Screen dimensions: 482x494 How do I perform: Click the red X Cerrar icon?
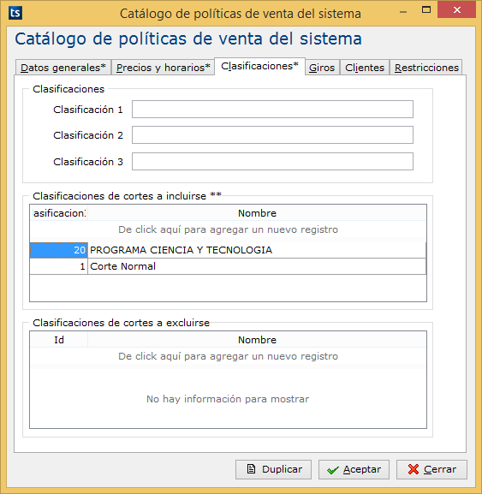413,469
